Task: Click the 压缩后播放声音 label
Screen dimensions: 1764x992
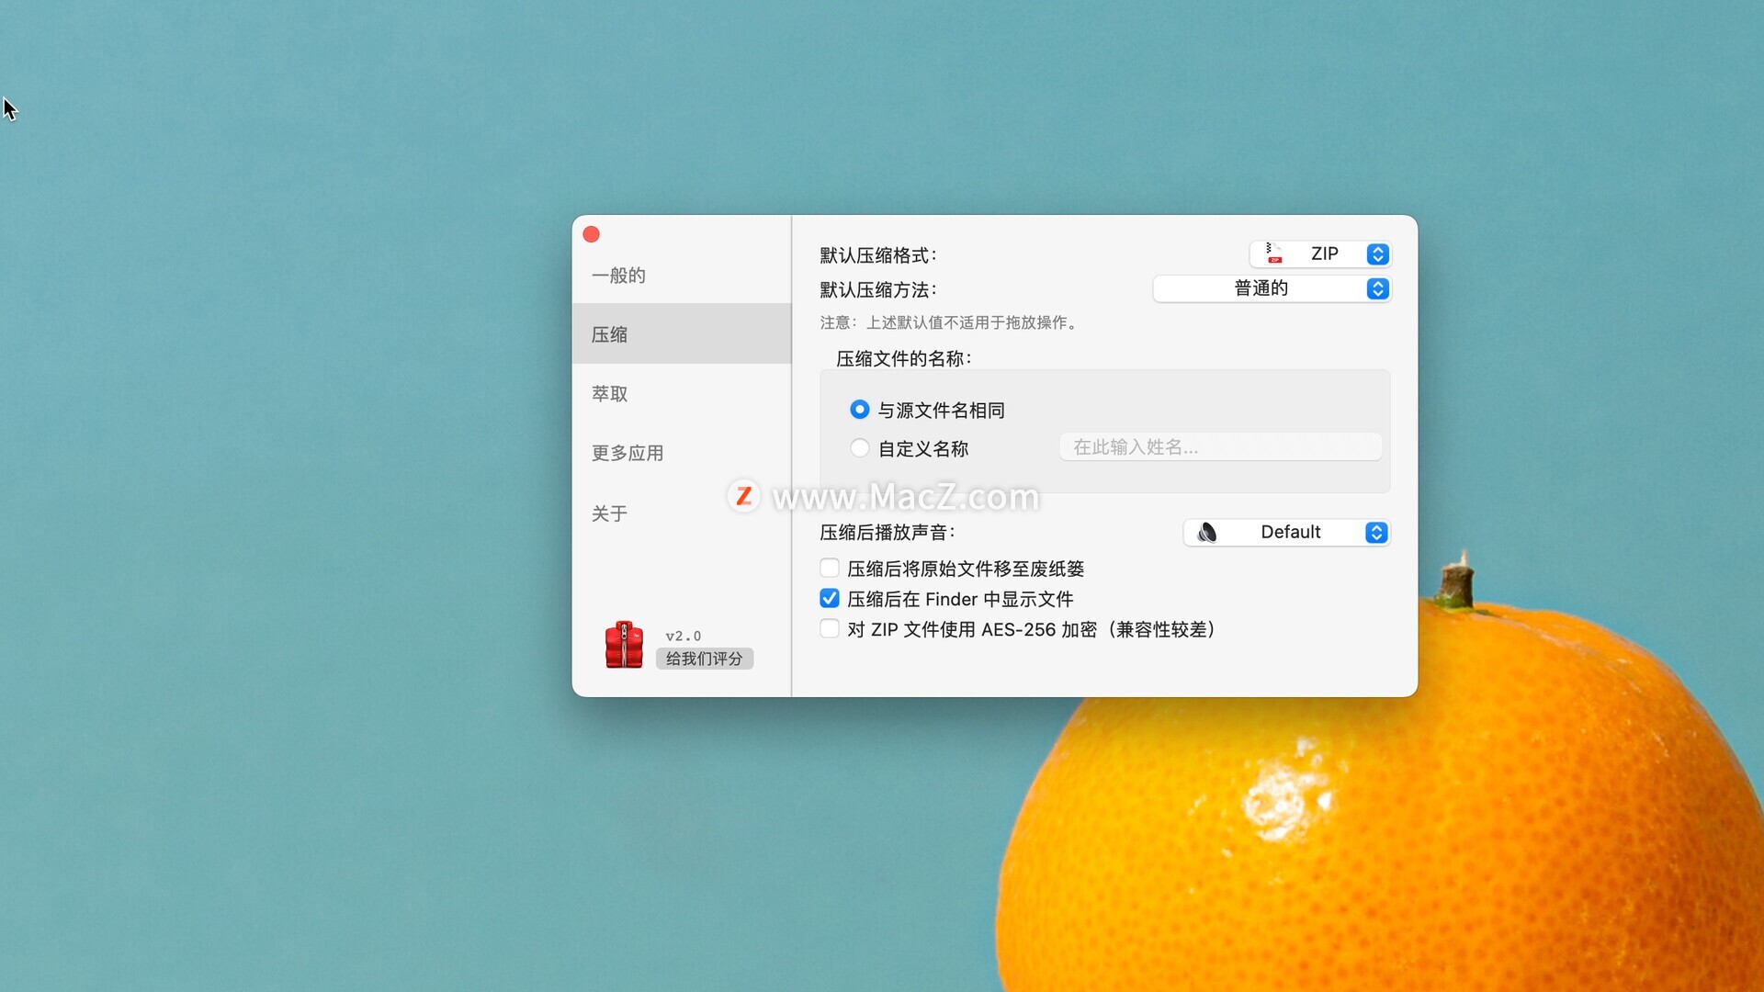Action: (888, 533)
